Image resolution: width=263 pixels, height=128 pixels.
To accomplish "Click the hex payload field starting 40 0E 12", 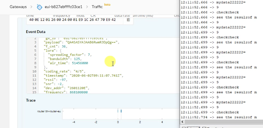I will (75, 20).
